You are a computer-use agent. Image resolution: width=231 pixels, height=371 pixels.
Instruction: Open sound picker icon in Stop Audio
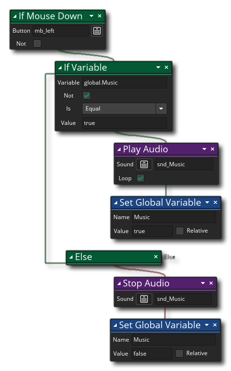click(x=144, y=299)
